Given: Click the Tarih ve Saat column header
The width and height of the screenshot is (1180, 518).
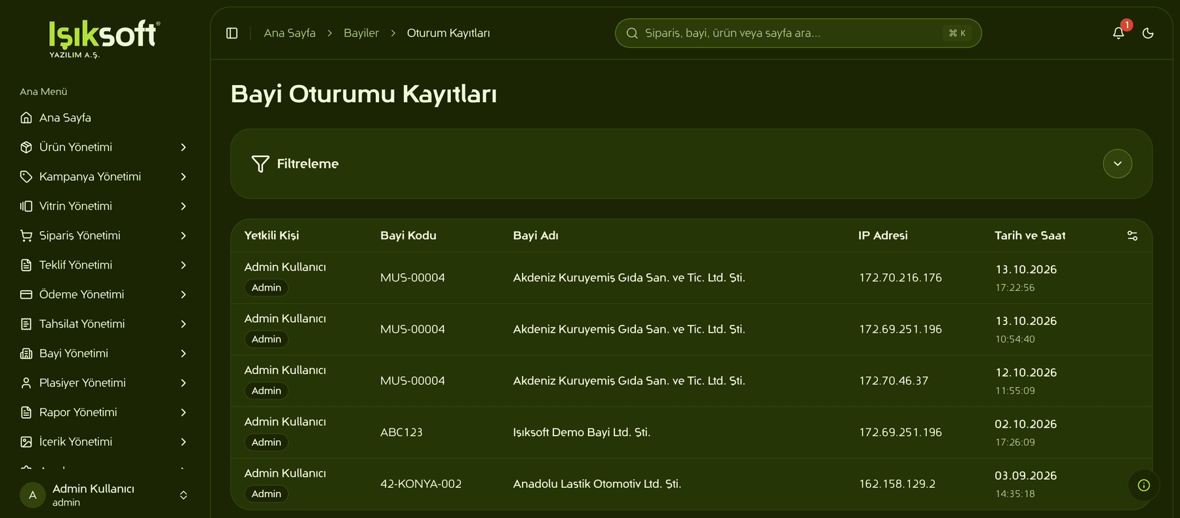Looking at the screenshot, I should tap(1030, 236).
